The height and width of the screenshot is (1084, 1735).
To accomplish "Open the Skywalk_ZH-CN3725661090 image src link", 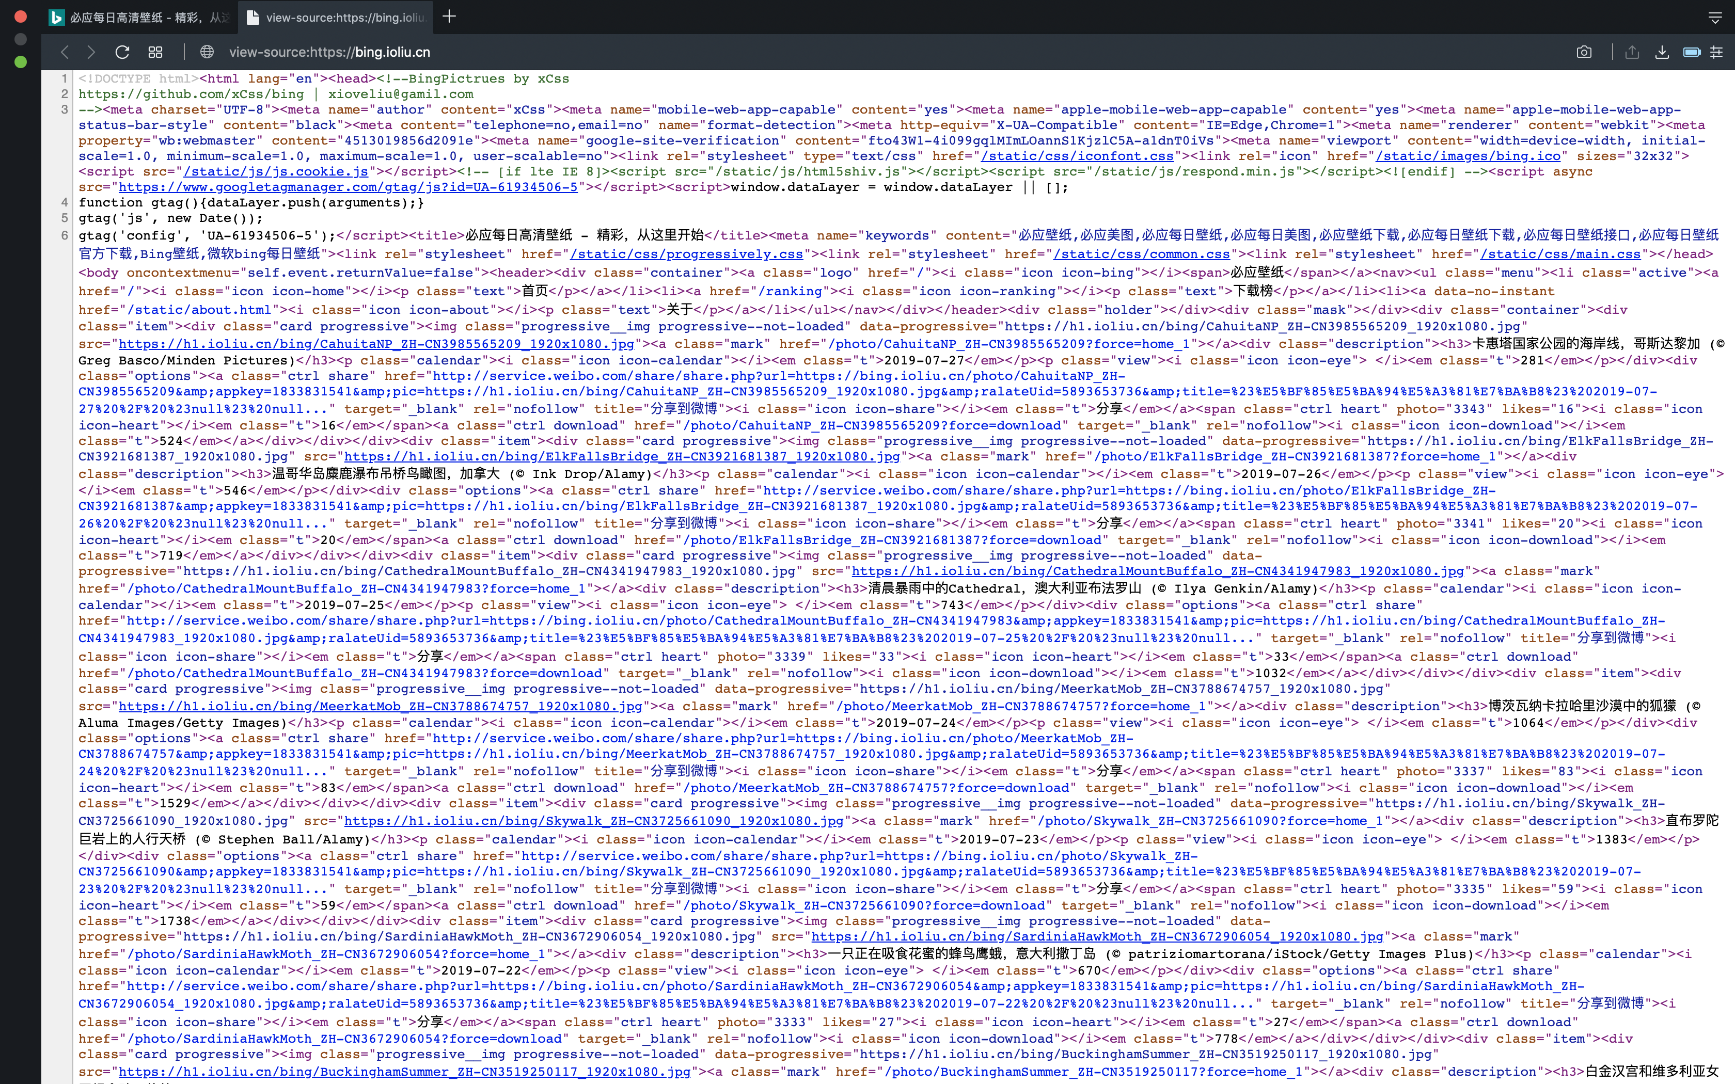I will click(594, 821).
